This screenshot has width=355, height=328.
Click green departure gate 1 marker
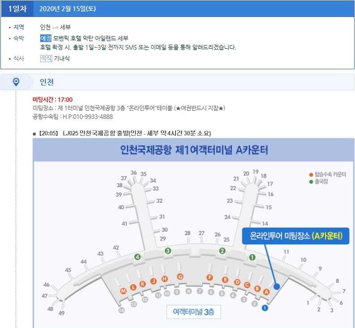coord(252,257)
